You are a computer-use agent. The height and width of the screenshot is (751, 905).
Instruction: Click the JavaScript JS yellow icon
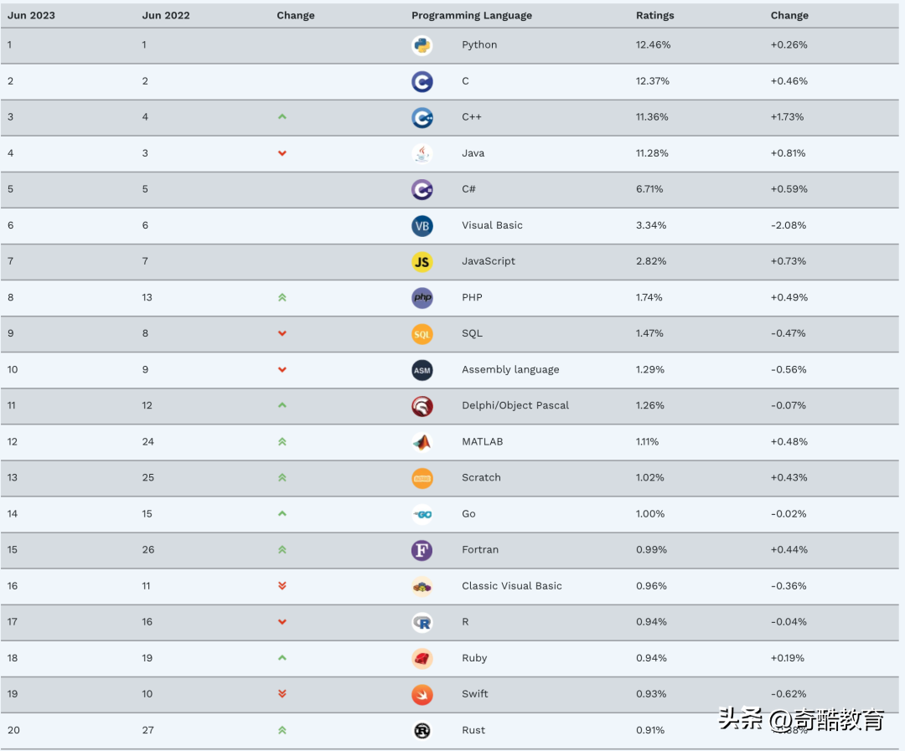422,261
